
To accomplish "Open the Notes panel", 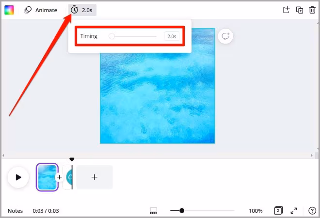I will (x=16, y=211).
